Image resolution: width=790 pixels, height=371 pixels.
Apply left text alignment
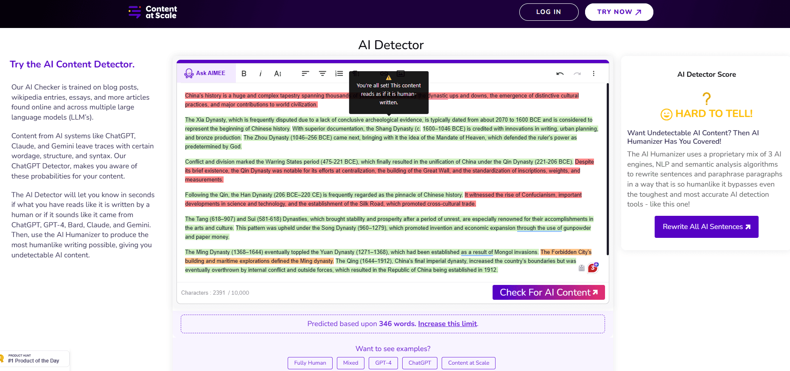click(x=305, y=74)
